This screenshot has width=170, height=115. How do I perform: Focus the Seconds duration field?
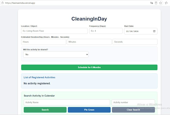[x=135, y=42]
